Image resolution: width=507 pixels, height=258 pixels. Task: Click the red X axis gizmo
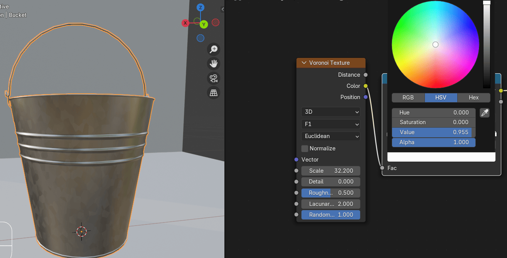[185, 23]
